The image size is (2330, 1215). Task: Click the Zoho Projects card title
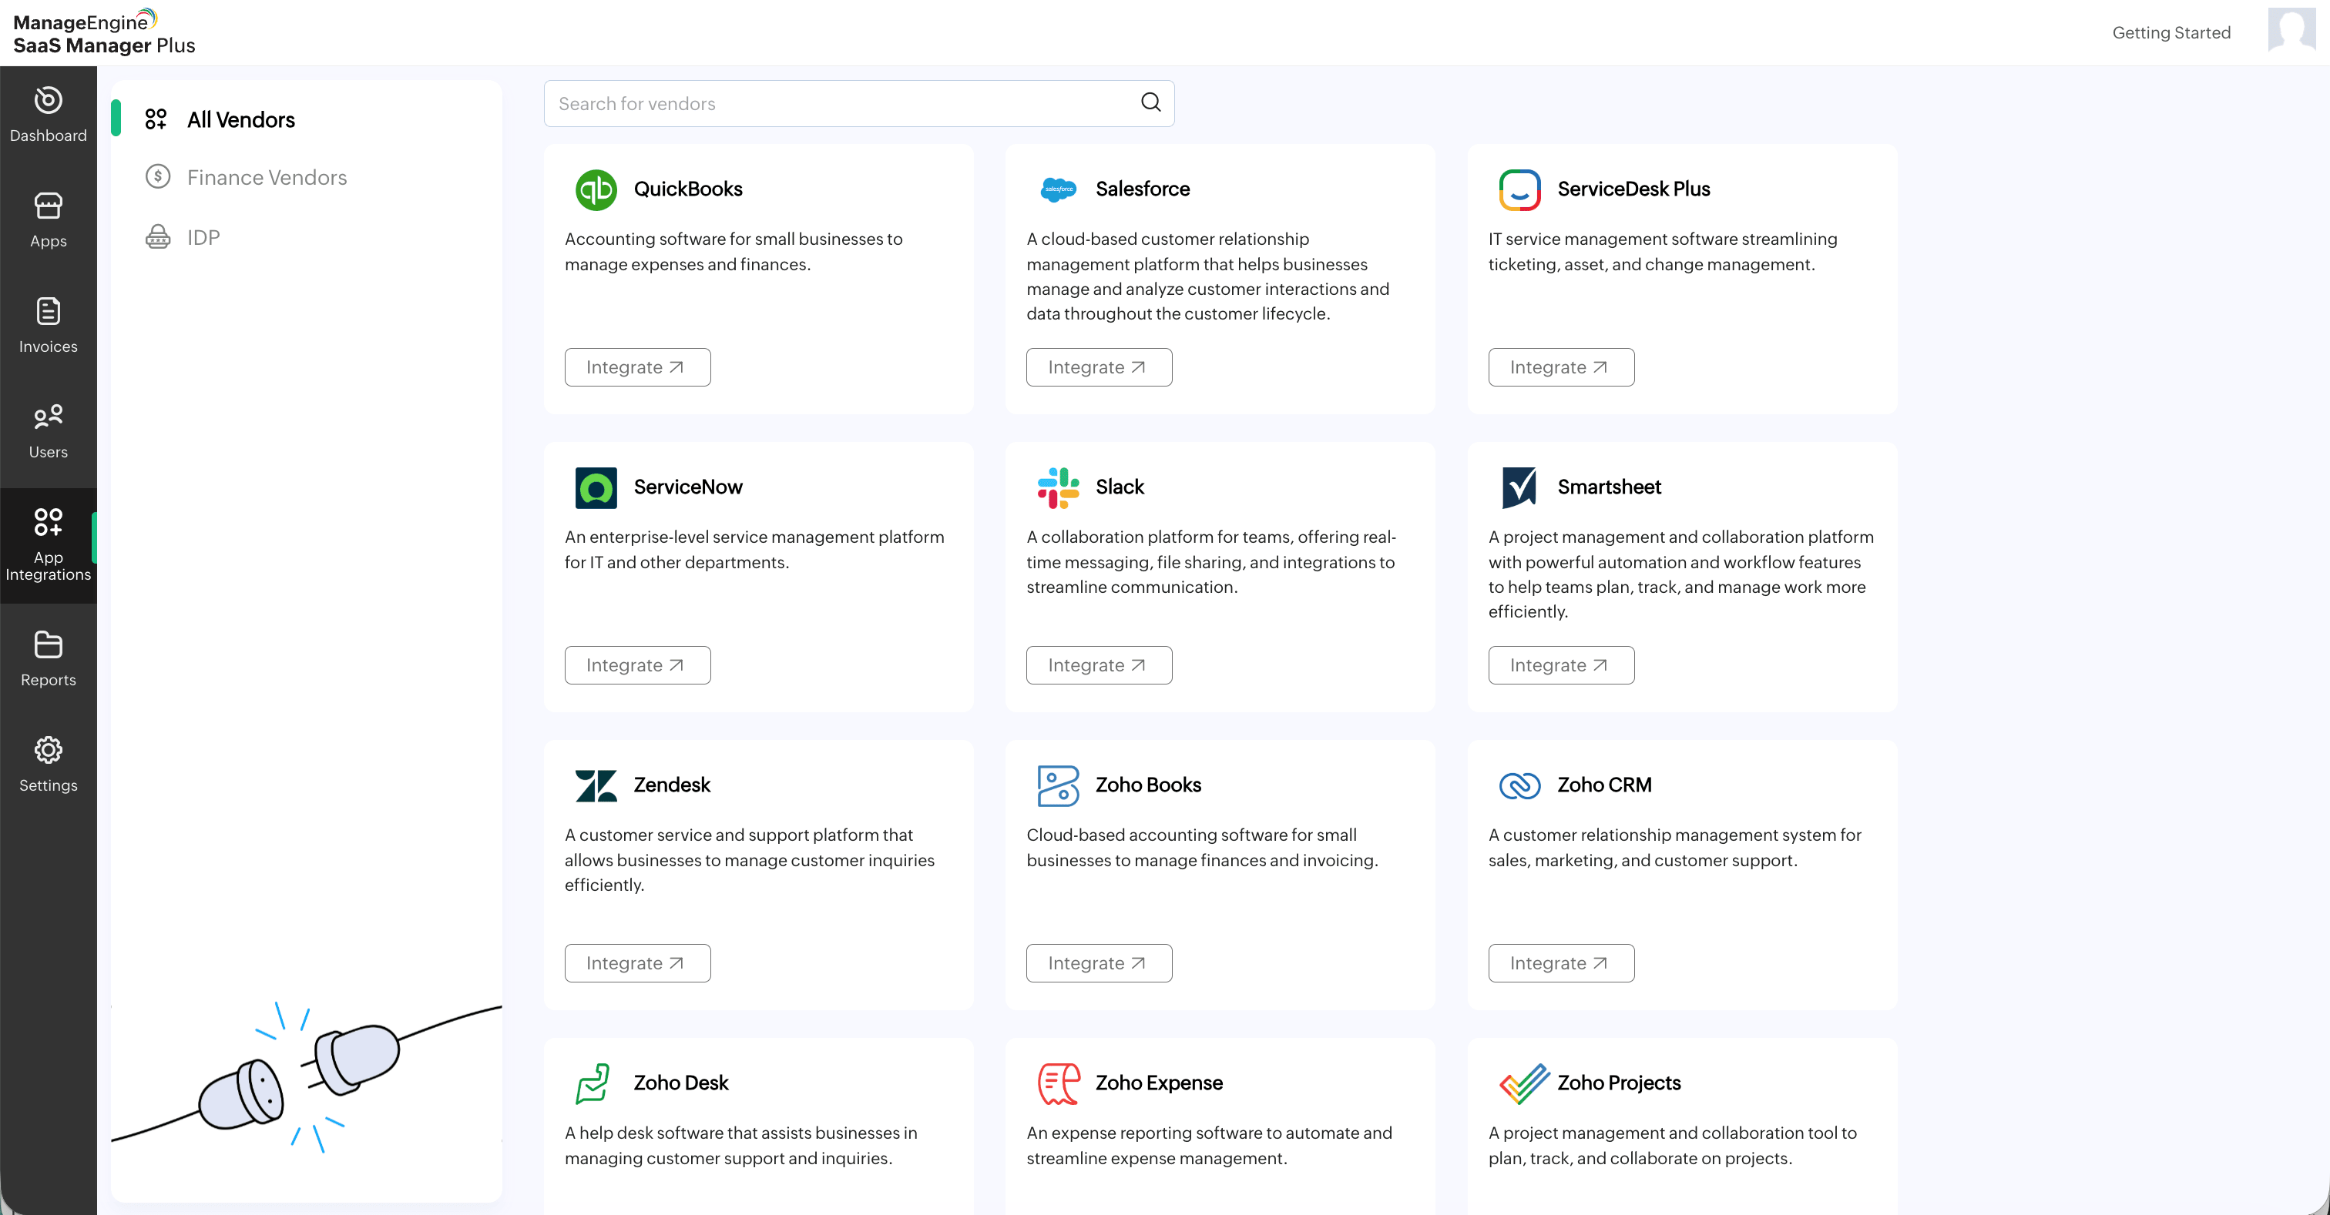click(x=1619, y=1083)
